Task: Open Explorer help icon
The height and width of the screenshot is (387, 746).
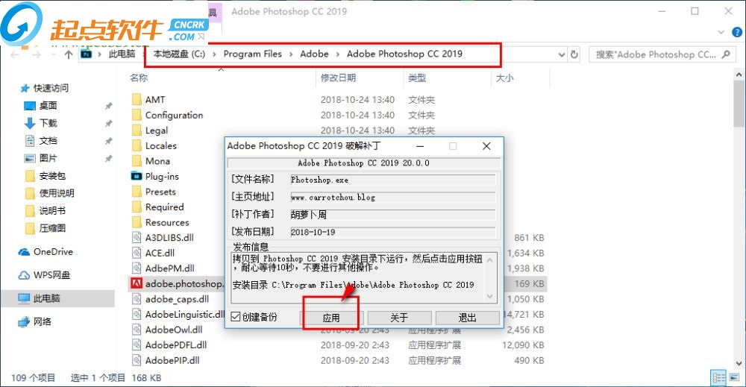Action: pyautogui.click(x=737, y=32)
